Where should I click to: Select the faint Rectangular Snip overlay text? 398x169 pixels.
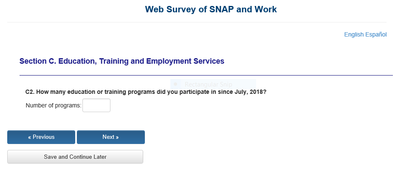209,84
